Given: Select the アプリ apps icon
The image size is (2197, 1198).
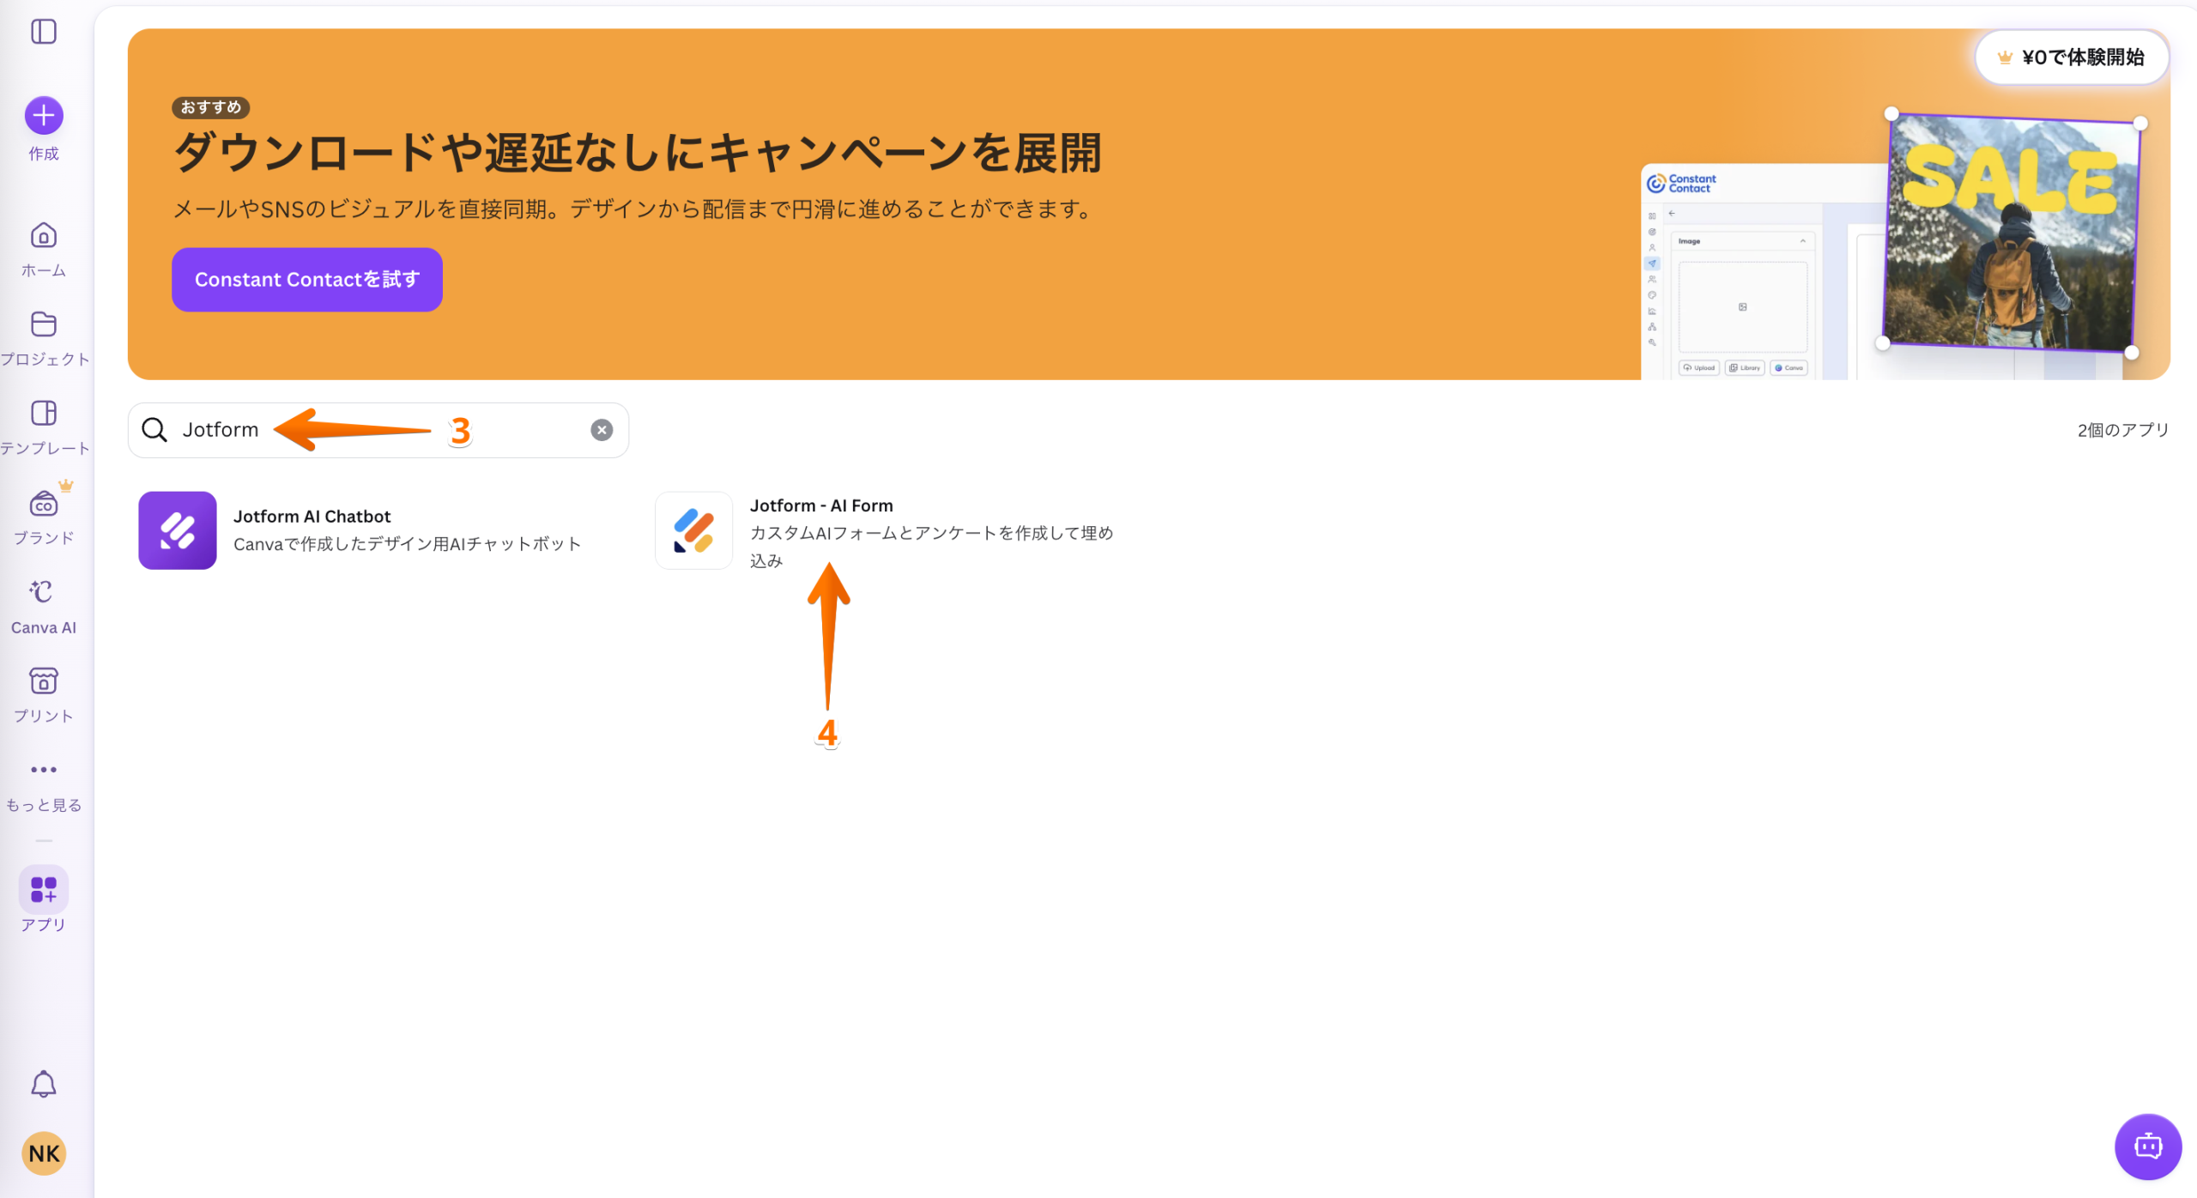Looking at the screenshot, I should tap(44, 889).
